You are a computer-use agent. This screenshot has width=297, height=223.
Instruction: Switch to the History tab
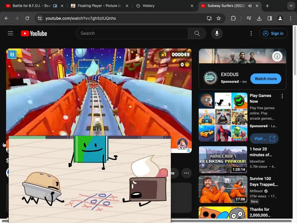pyautogui.click(x=148, y=6)
